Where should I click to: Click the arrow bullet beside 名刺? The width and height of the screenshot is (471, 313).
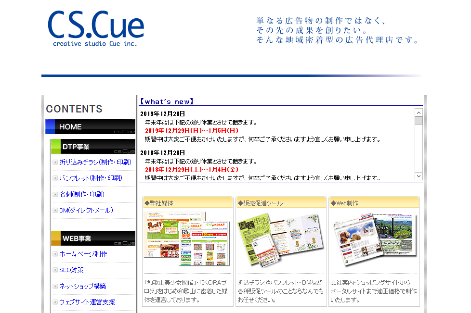[x=55, y=195]
